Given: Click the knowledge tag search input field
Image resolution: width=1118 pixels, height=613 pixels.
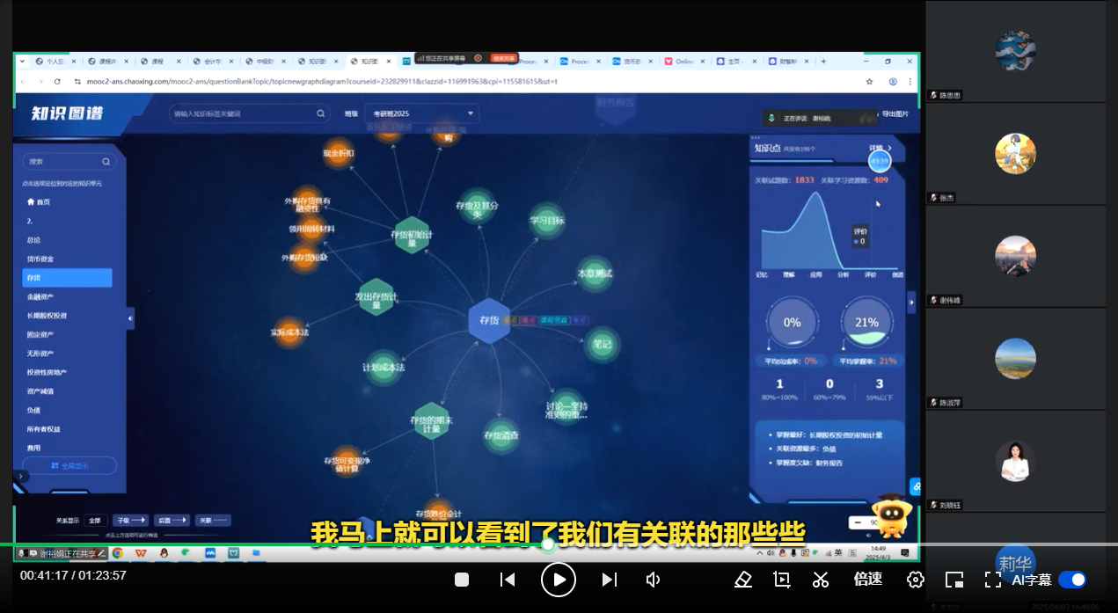Looking at the screenshot, I should [x=237, y=113].
